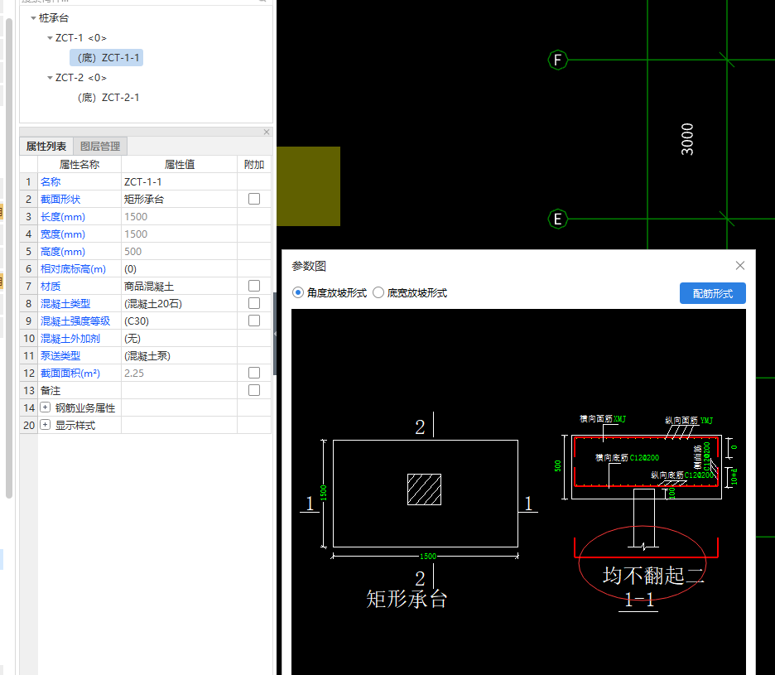Select the 角度放坡形式 radio button
Screen dimensions: 775x675
tap(297, 292)
